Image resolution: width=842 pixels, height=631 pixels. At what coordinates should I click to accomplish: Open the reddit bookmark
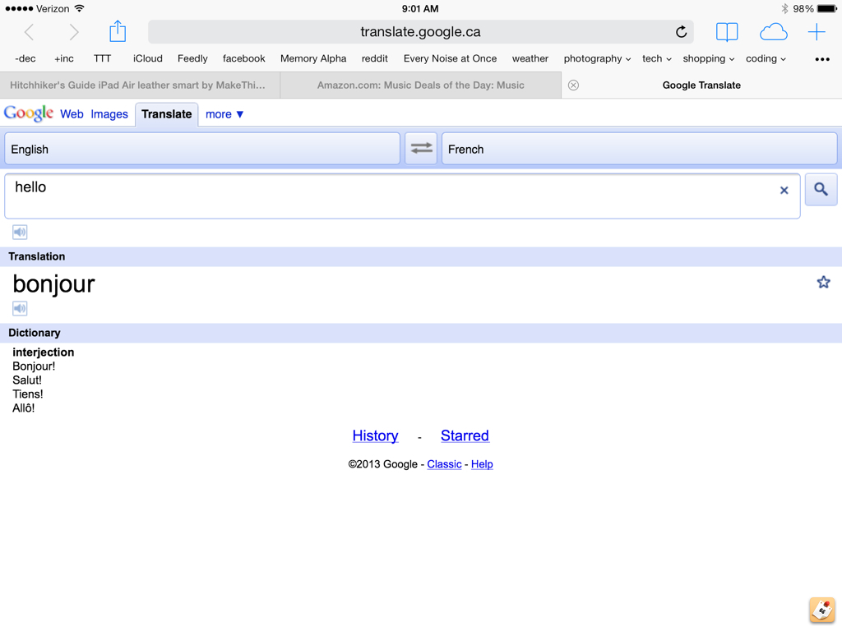tap(374, 58)
